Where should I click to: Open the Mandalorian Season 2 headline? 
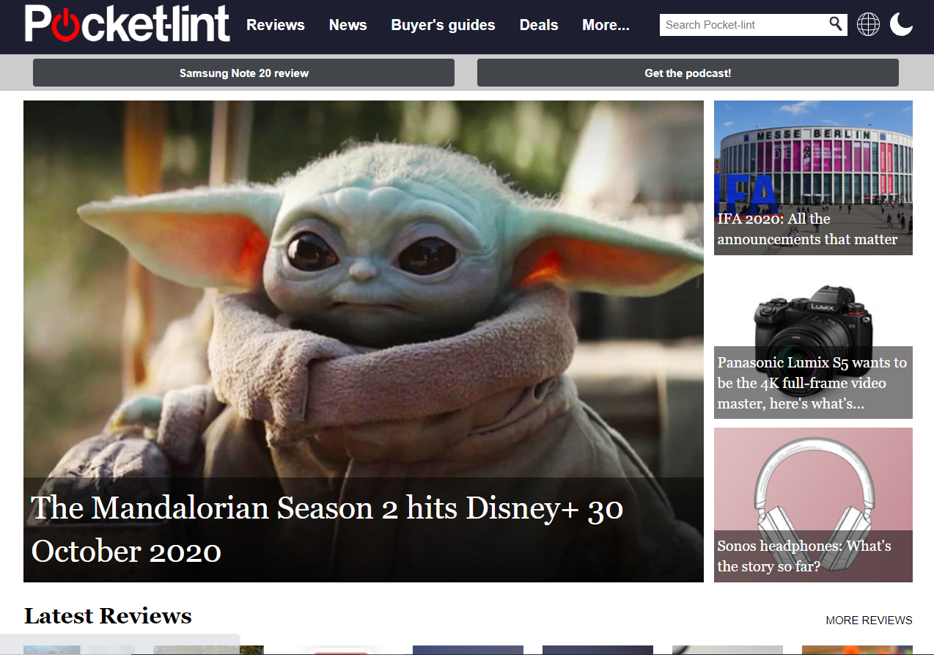327,529
